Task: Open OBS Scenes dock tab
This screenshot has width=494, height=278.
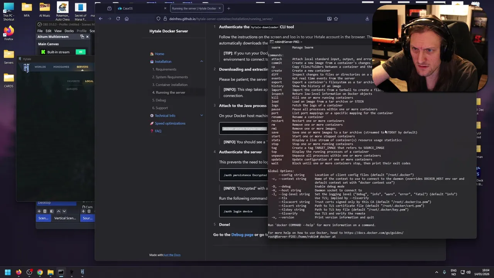Action: click(43, 218)
